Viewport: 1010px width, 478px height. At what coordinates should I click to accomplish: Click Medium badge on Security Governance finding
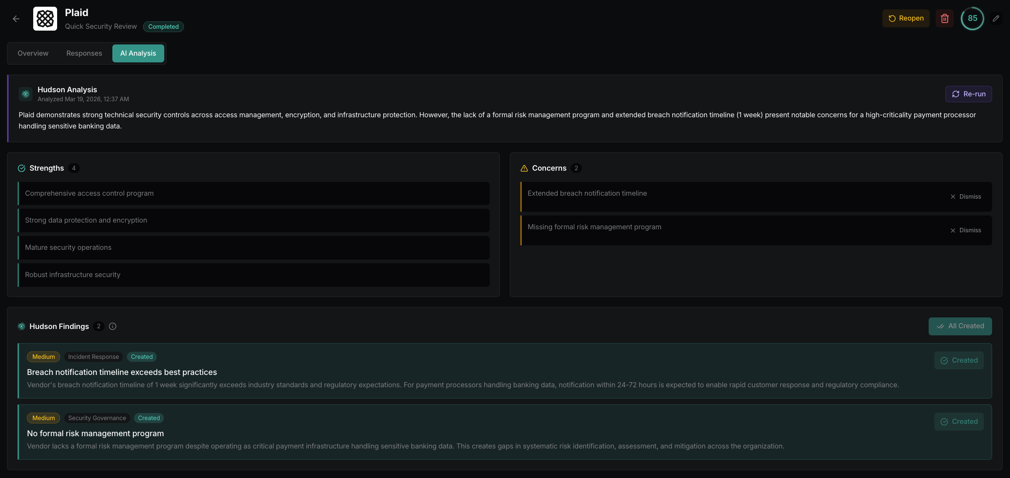point(44,418)
